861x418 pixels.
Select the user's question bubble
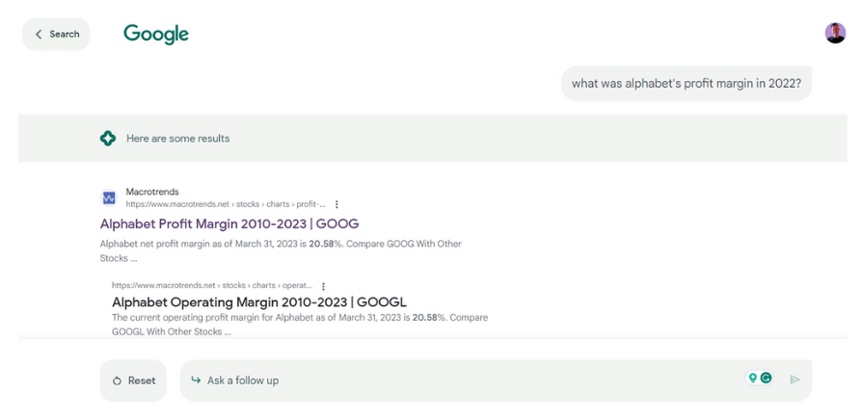point(686,84)
